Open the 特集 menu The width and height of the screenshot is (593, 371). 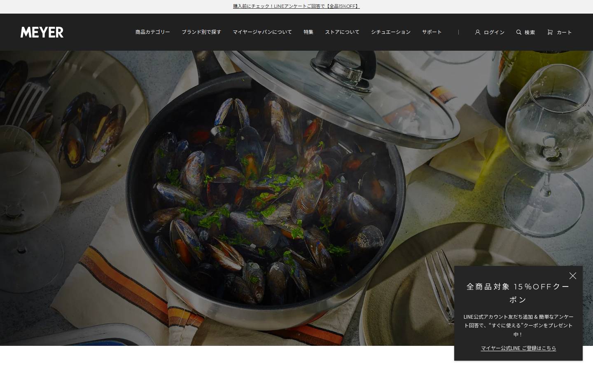coord(308,32)
